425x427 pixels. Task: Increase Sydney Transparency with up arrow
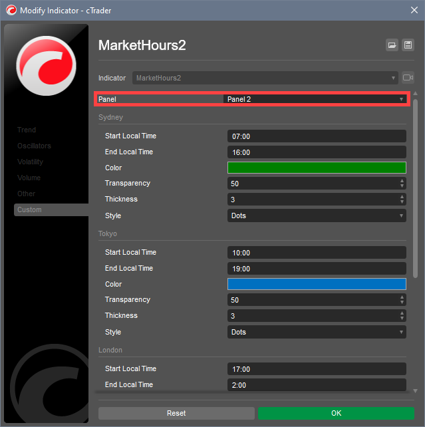click(402, 181)
